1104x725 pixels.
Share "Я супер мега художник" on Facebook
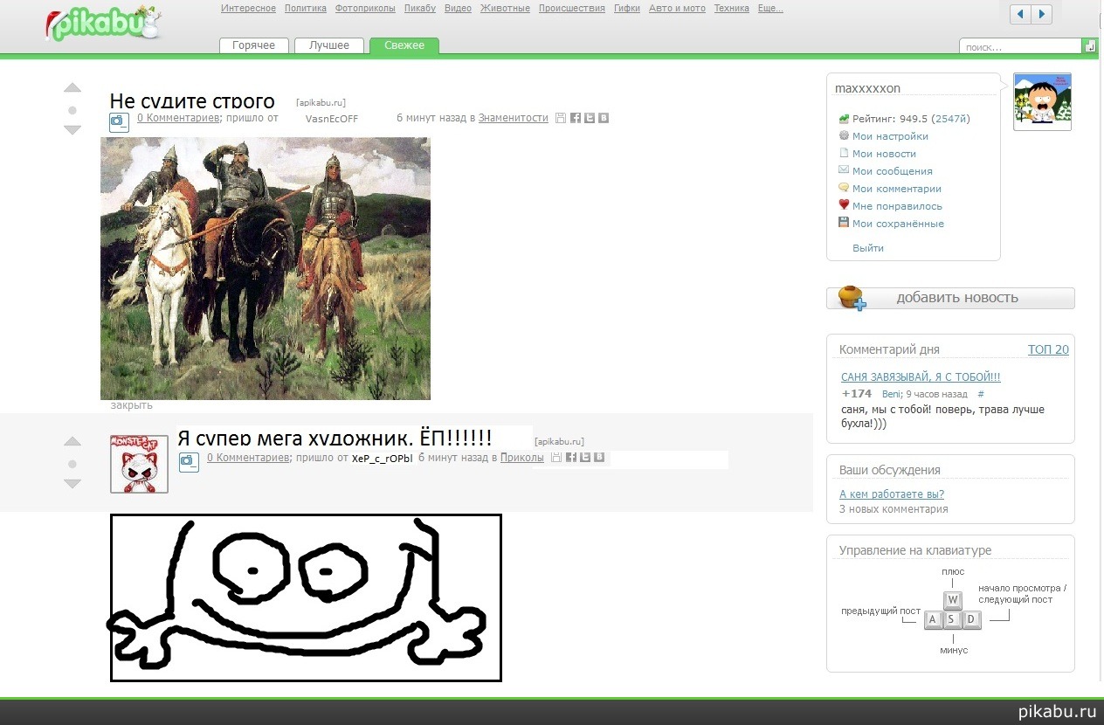point(571,457)
